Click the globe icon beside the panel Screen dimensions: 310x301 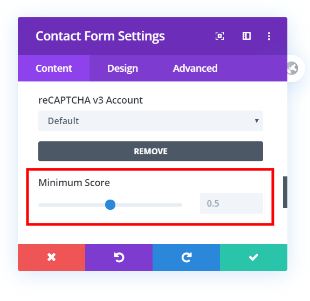(293, 68)
